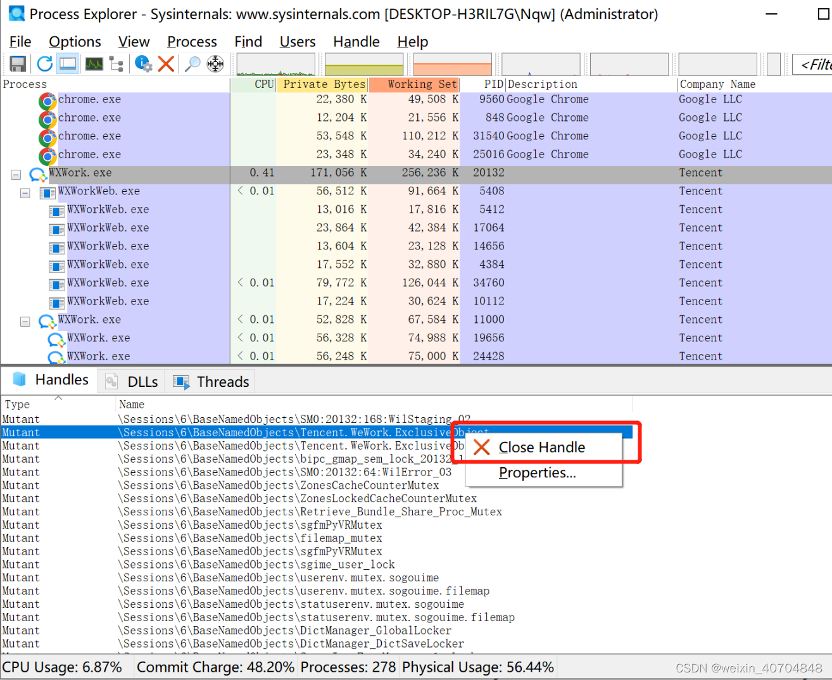
Task: Collapse the WXWork.exe PID 11000 tree node
Action: 25,321
